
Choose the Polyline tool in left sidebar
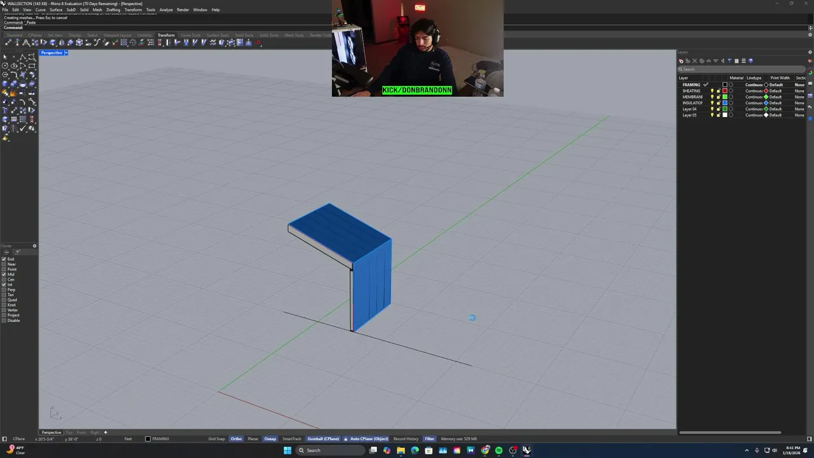coord(23,57)
